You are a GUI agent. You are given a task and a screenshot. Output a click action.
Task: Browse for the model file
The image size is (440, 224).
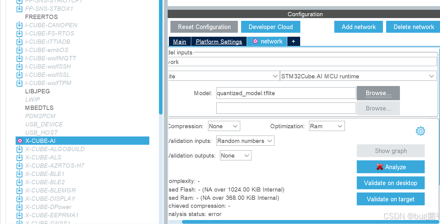click(378, 93)
